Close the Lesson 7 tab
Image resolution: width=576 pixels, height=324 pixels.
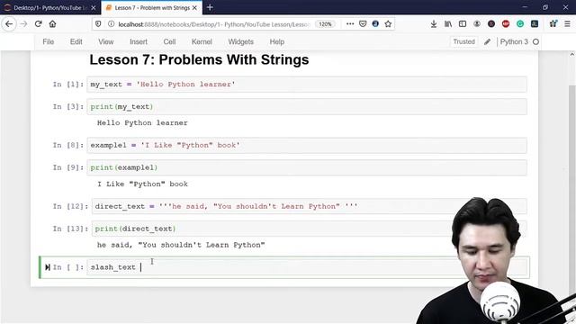click(194, 8)
